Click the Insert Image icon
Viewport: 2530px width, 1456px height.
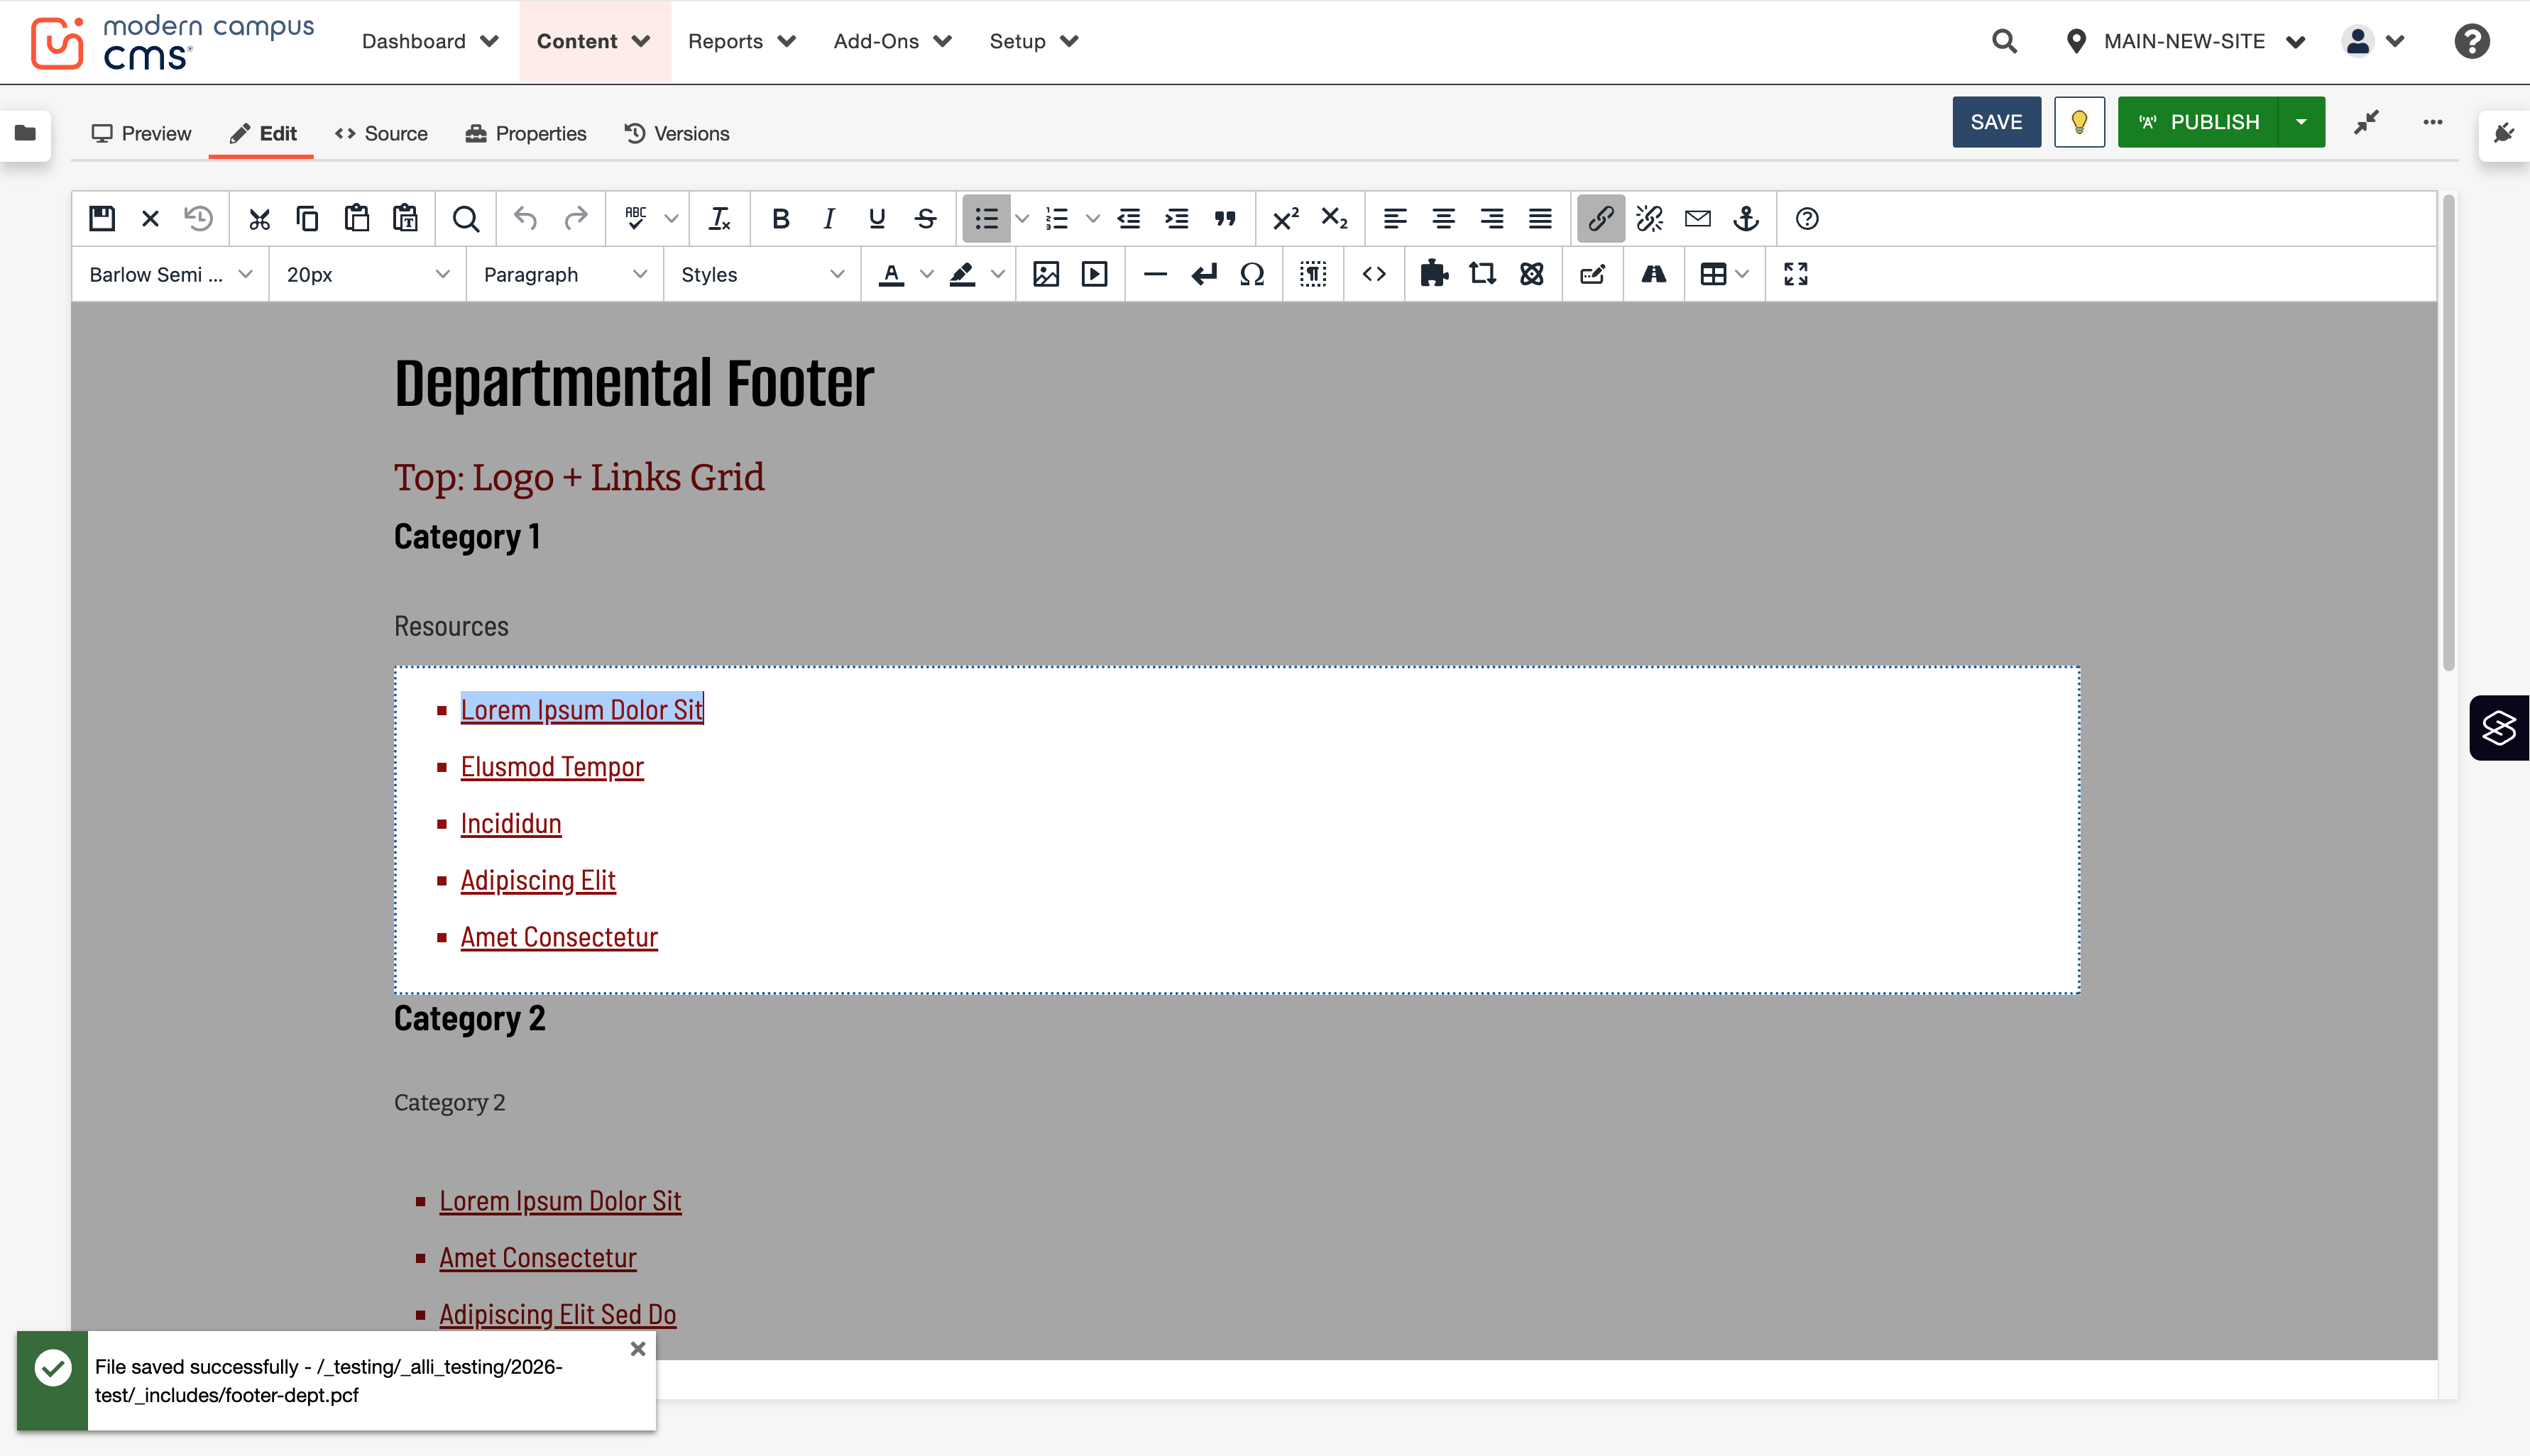[1046, 274]
